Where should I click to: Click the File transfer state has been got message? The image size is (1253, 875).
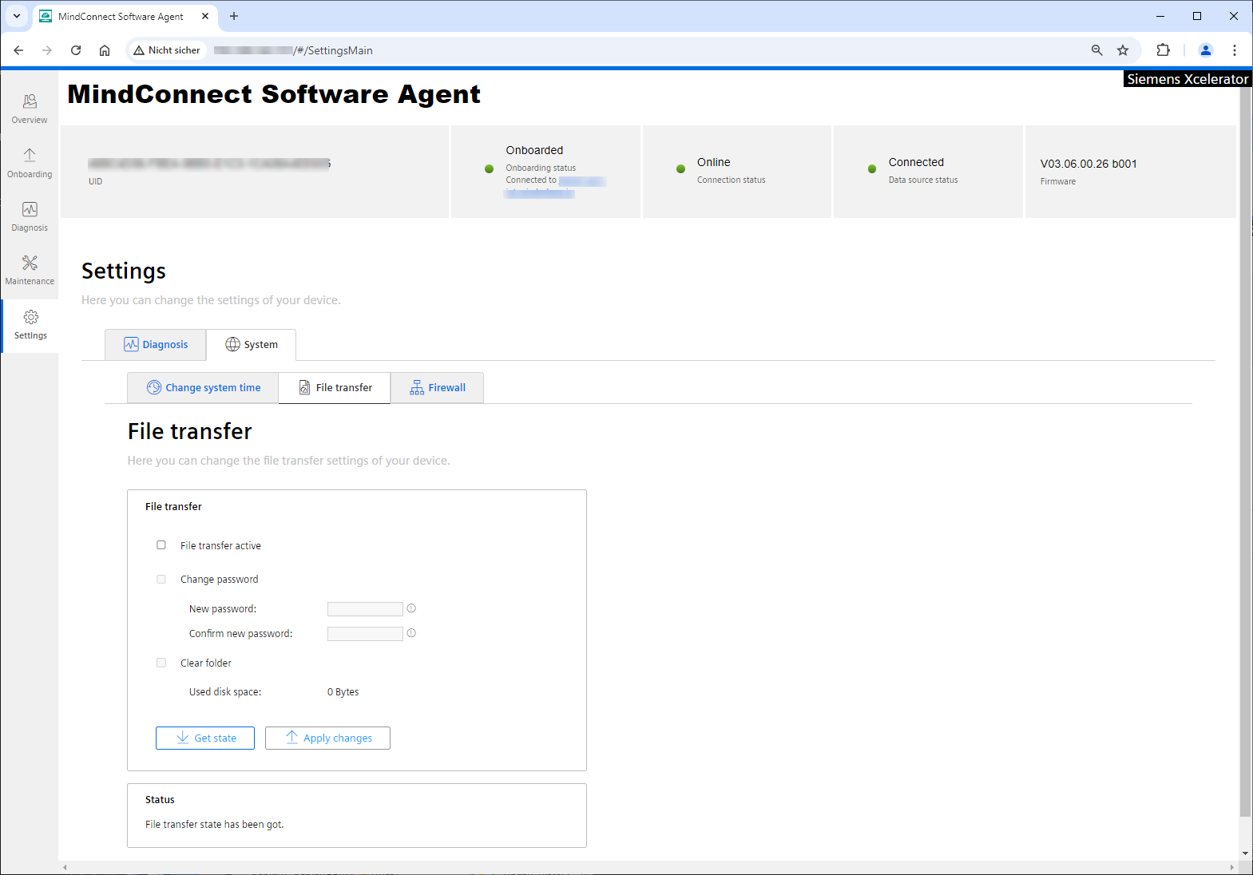coord(215,825)
